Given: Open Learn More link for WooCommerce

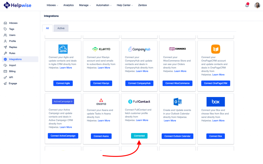Looking at the screenshot, I should [180, 71].
